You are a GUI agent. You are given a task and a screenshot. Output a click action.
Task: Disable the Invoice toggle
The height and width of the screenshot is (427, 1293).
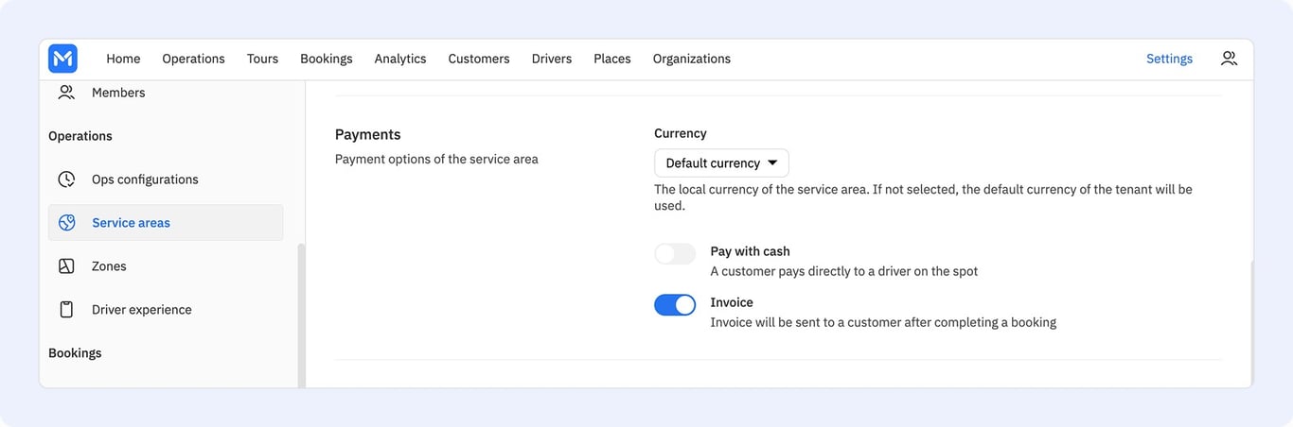(x=675, y=304)
